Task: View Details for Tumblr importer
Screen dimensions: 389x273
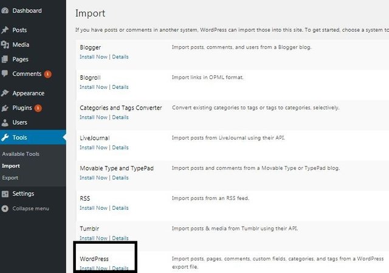Action: [x=120, y=238]
